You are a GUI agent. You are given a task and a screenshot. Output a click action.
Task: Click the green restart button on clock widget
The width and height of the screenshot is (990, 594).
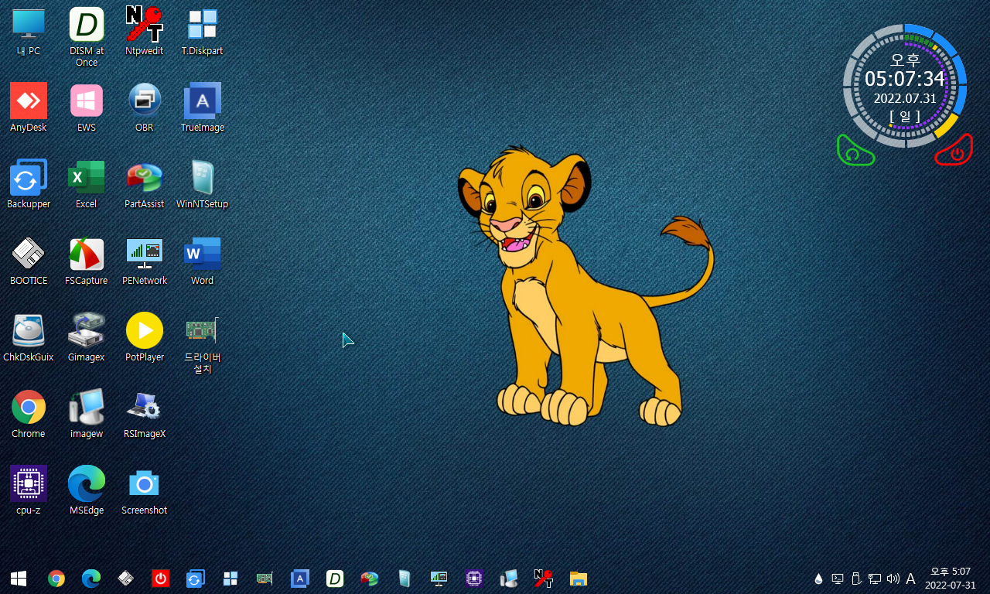(854, 152)
